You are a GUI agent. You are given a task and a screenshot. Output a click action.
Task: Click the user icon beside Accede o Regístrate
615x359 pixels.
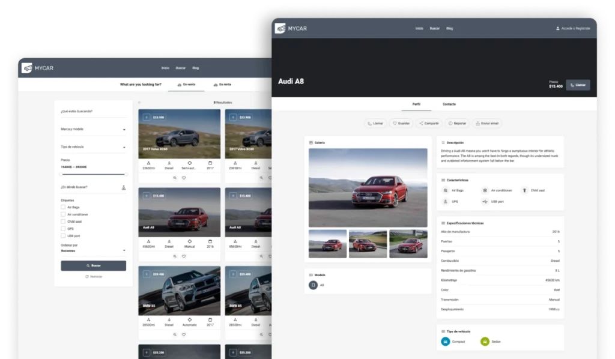click(558, 28)
